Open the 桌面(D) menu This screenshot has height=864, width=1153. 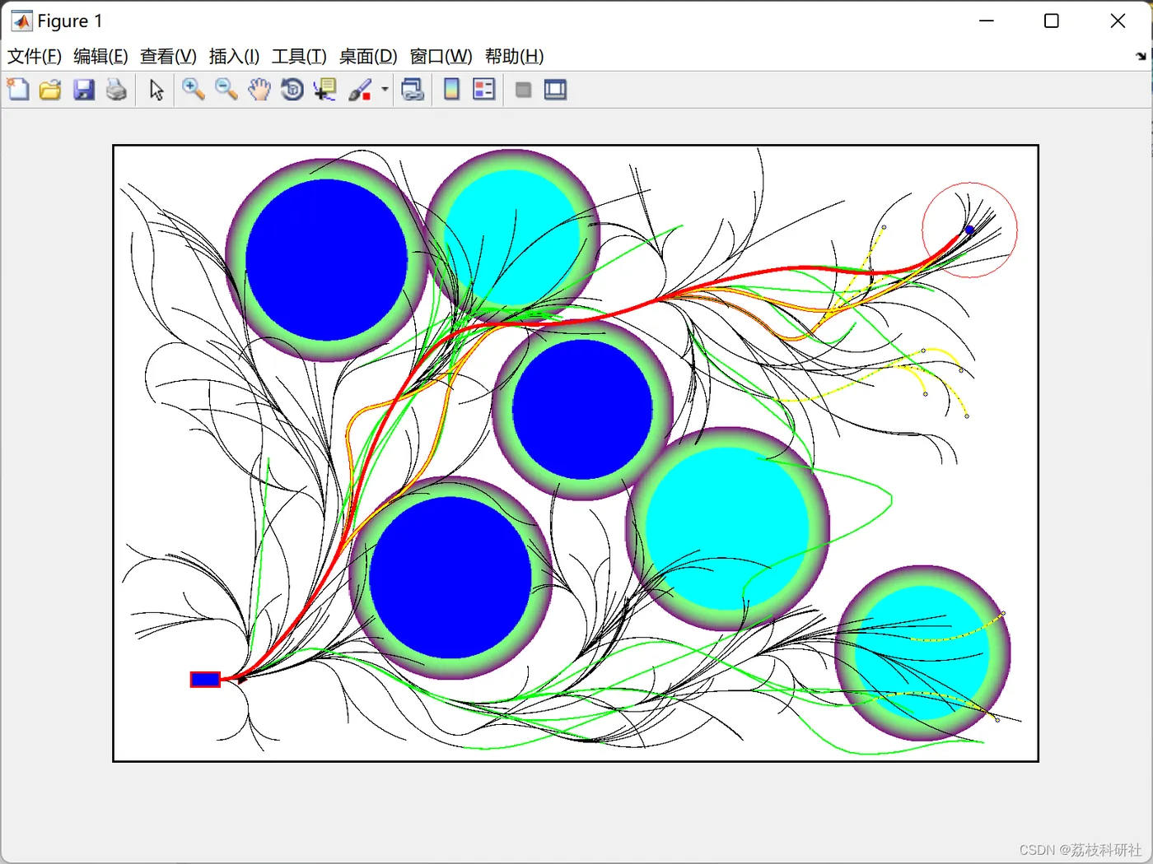click(368, 56)
